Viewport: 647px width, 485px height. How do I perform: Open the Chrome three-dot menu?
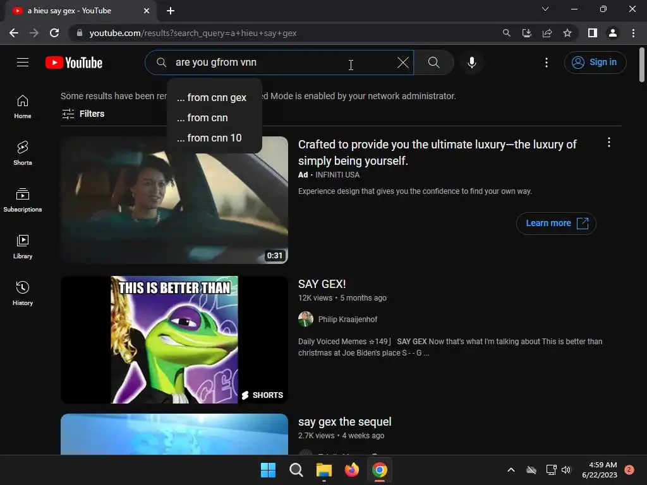tap(633, 33)
